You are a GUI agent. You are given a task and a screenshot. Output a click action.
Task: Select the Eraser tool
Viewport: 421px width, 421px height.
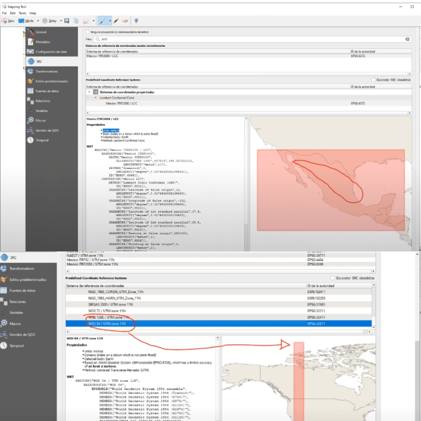[x=125, y=21]
